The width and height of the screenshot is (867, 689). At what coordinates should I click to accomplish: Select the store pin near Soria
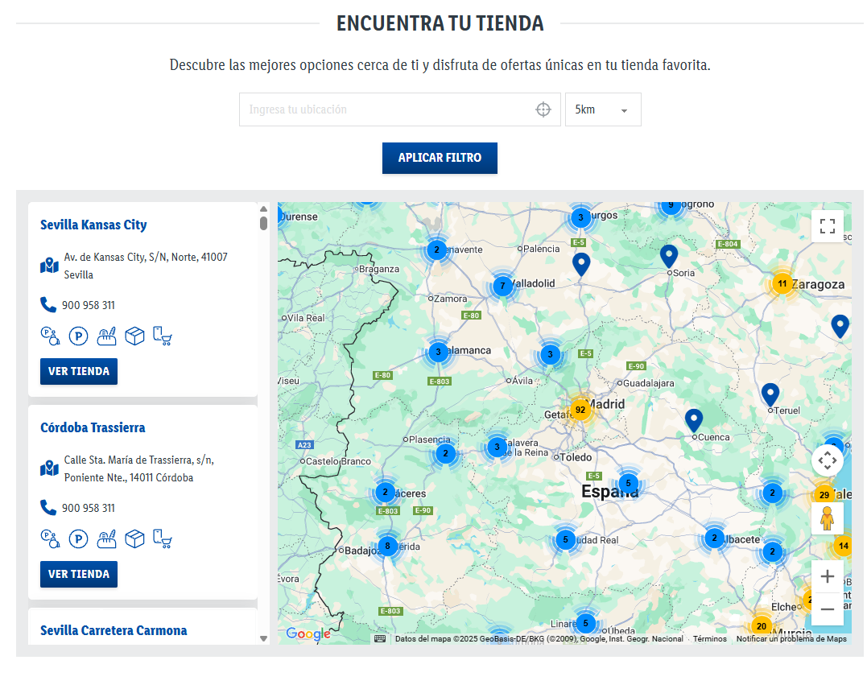(669, 256)
